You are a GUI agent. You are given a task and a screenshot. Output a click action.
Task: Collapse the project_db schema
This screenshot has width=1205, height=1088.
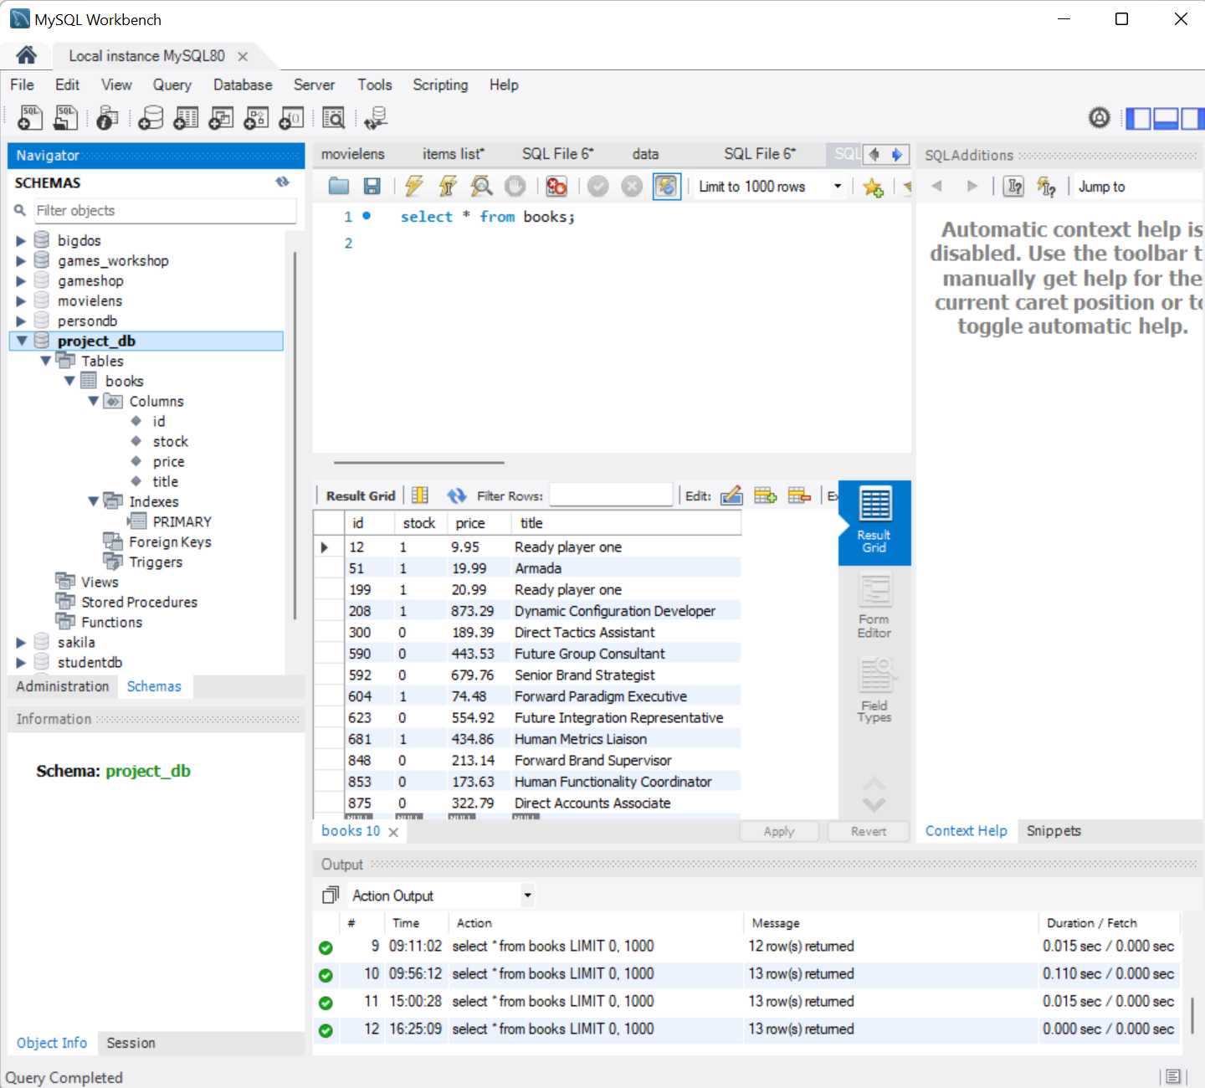point(21,341)
